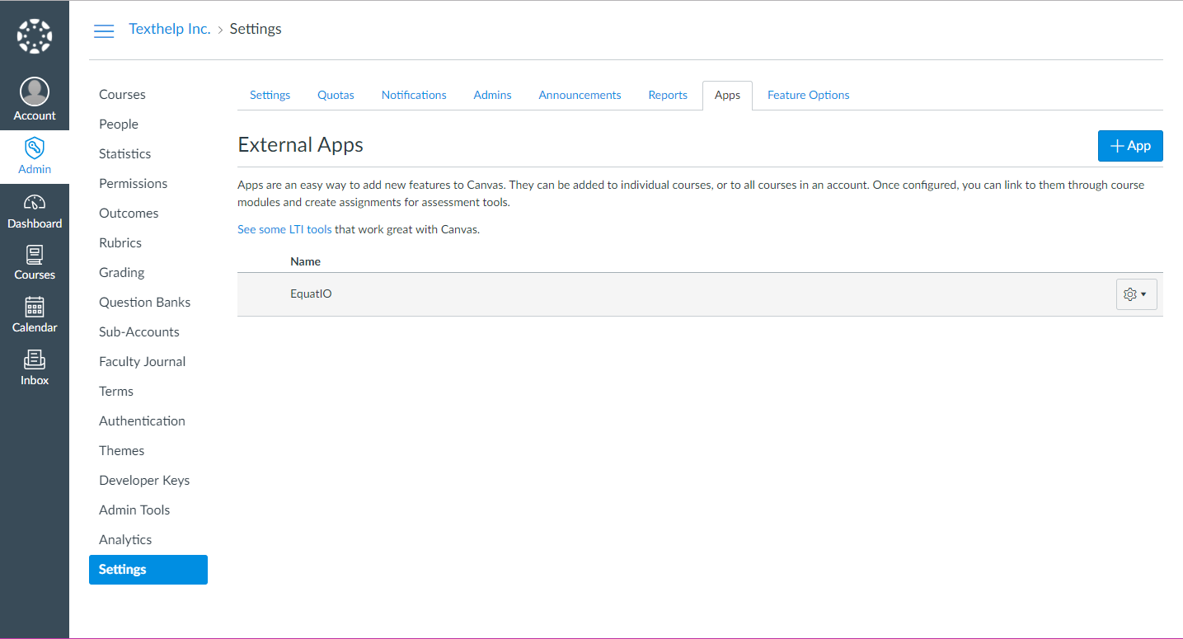The height and width of the screenshot is (639, 1183).
Task: Select the Apps tab
Action: pyautogui.click(x=727, y=95)
